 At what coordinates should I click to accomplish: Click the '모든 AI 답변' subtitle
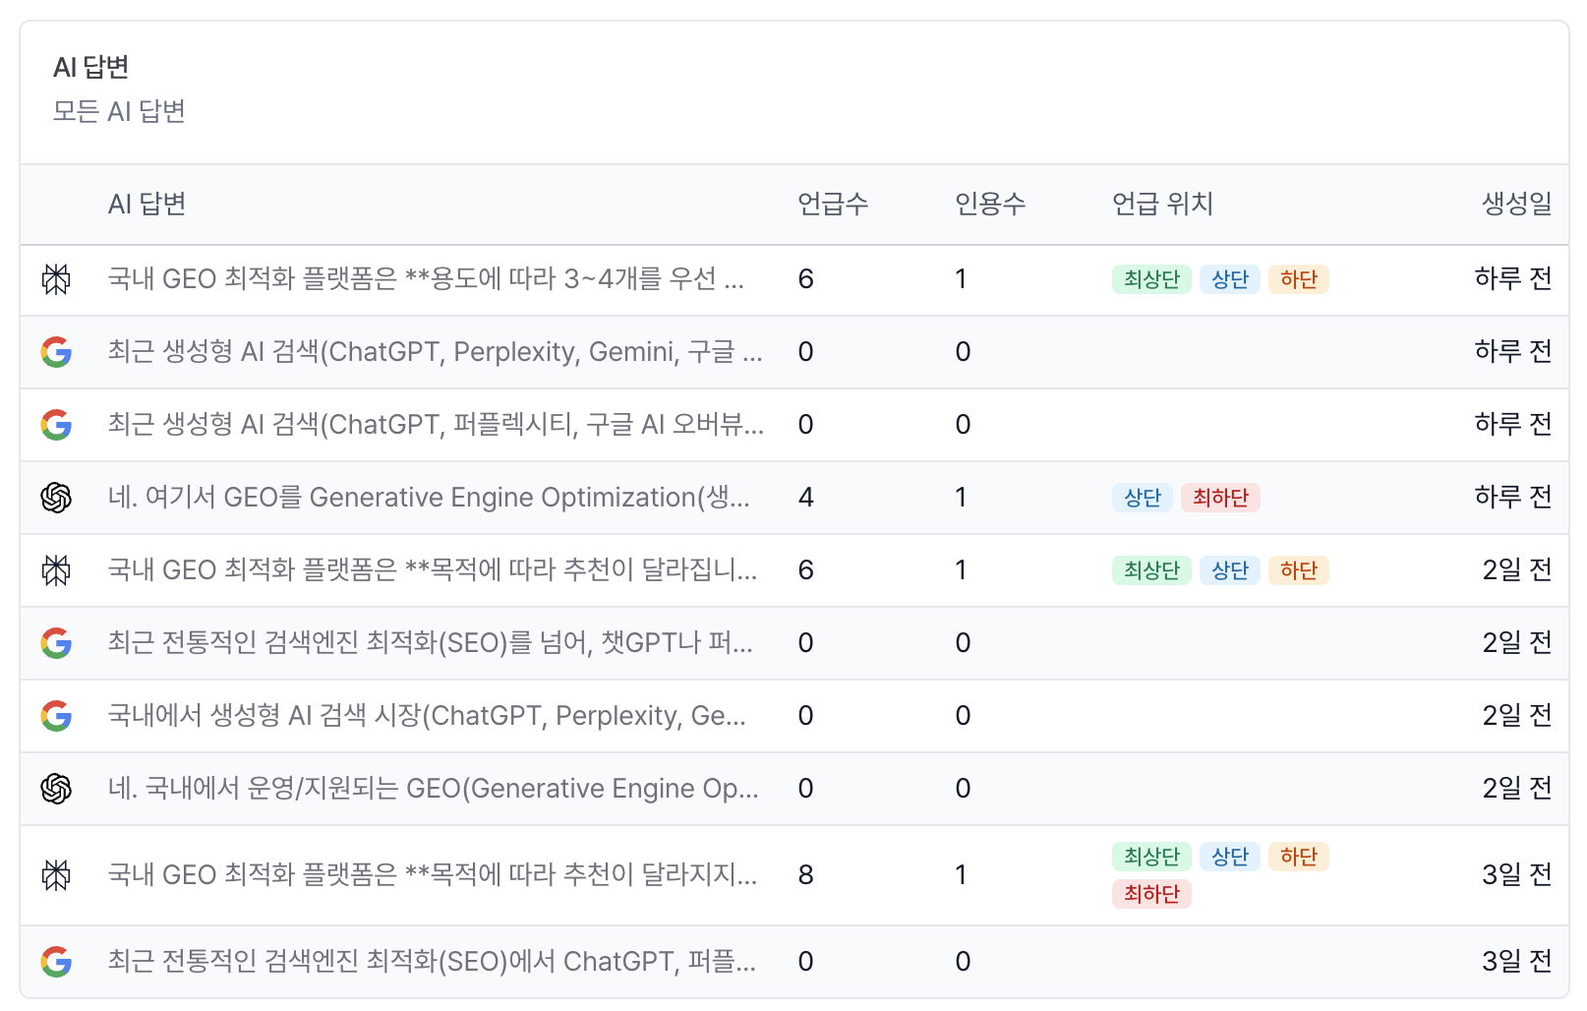pos(119,111)
